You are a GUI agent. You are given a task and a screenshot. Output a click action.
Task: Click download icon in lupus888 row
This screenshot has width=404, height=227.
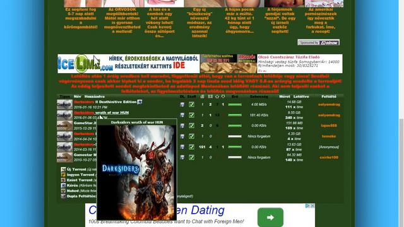pos(182,125)
